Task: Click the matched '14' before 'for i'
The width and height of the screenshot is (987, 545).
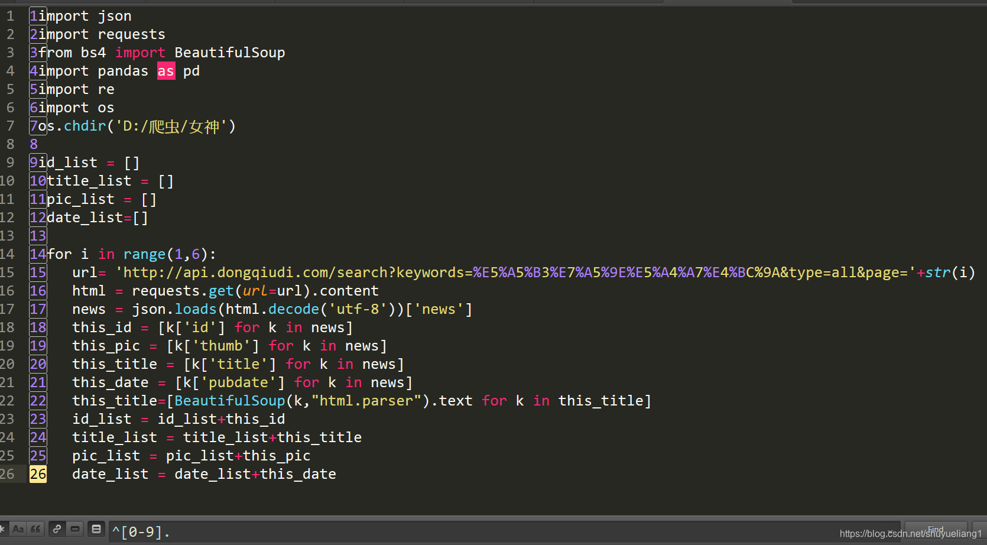Action: [38, 254]
